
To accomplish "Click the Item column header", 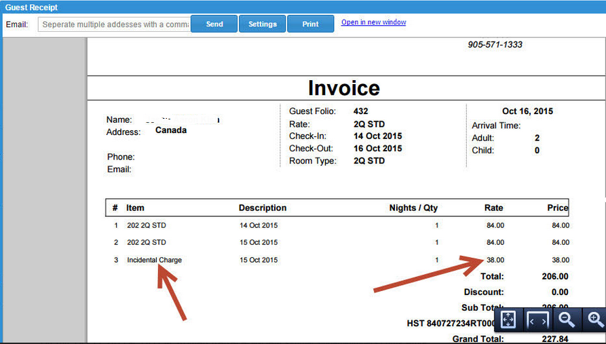I will [x=135, y=208].
